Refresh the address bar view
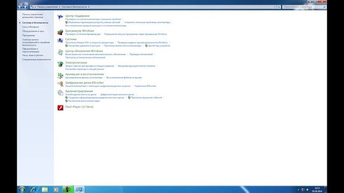 tap(278, 7)
